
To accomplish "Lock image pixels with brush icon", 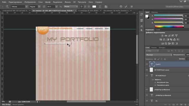I will coord(158,59).
